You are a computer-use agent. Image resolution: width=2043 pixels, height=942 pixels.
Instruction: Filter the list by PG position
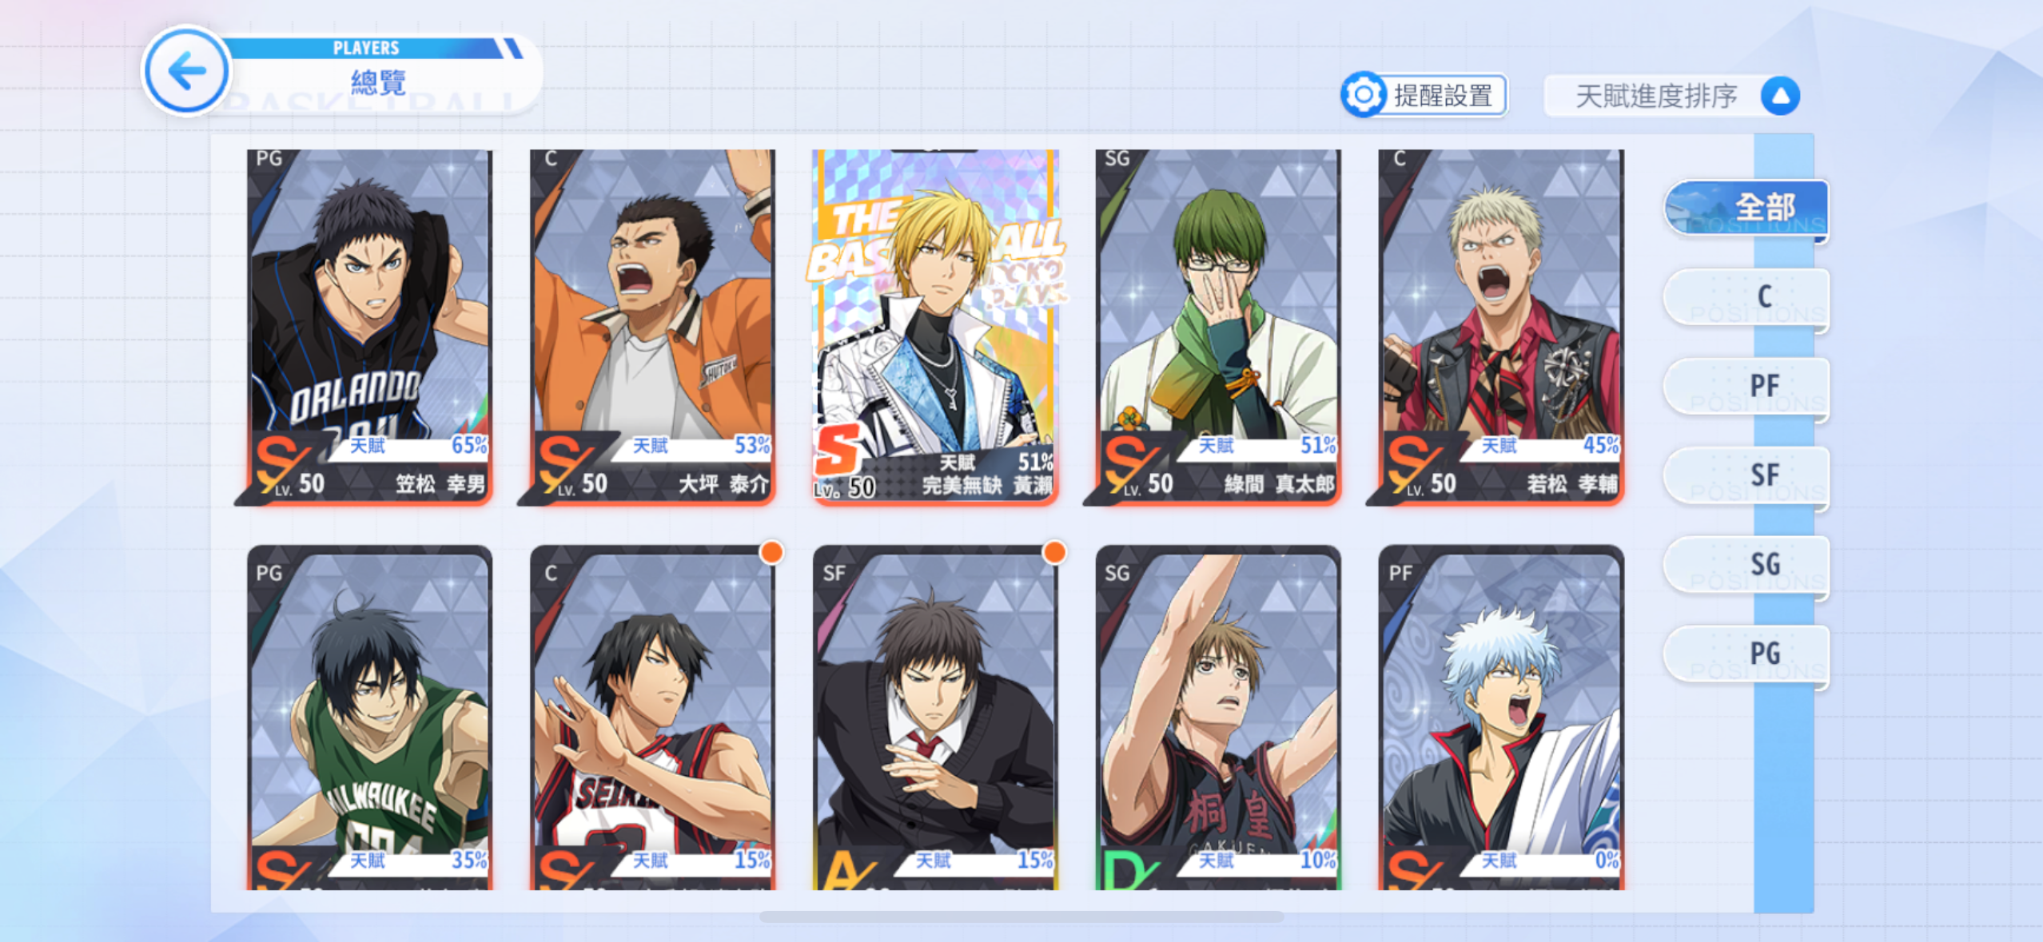(x=1746, y=654)
